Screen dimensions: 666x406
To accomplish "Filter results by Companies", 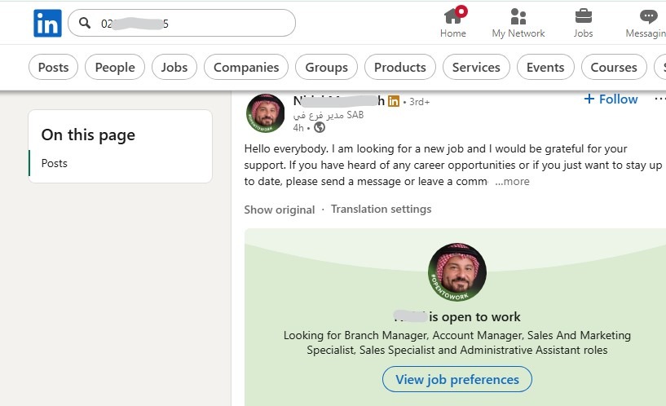I will pos(246,67).
